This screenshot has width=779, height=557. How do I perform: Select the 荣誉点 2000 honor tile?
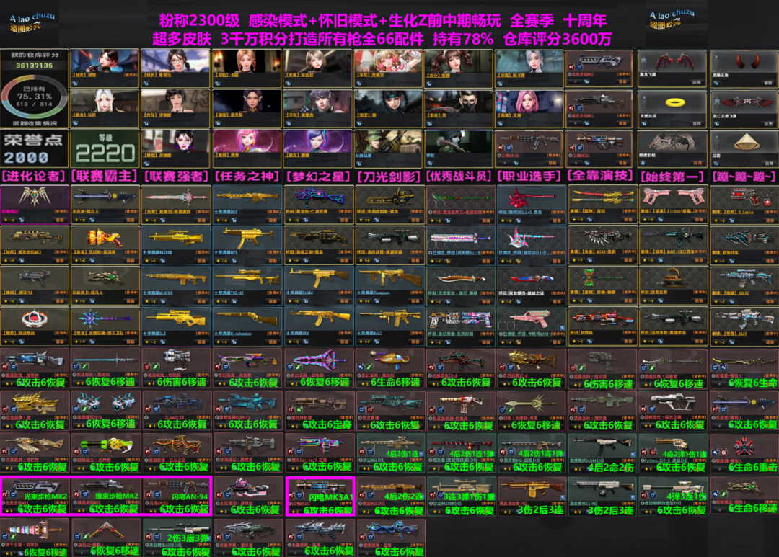(x=35, y=149)
